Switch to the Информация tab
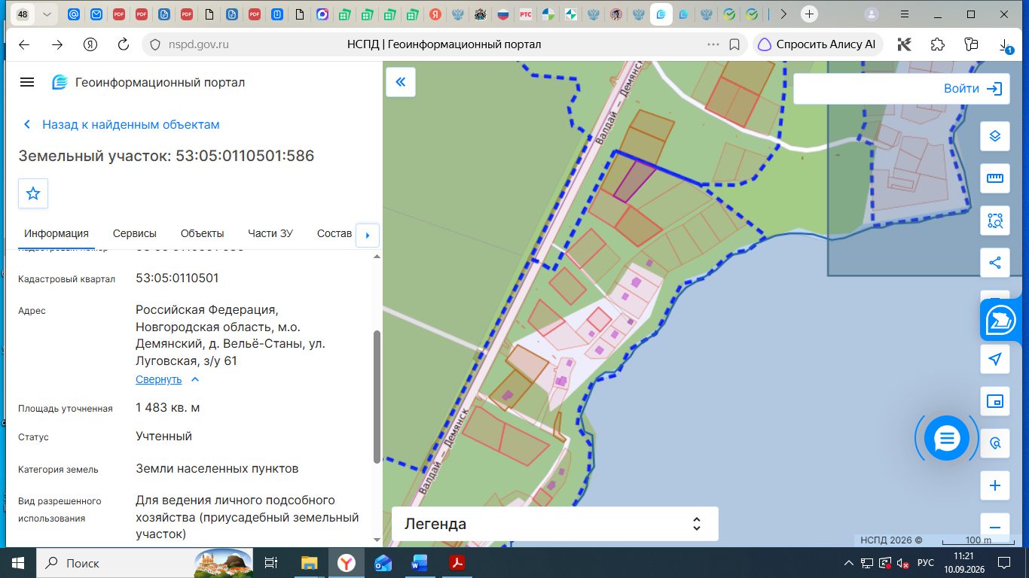The image size is (1029, 578). click(x=56, y=233)
